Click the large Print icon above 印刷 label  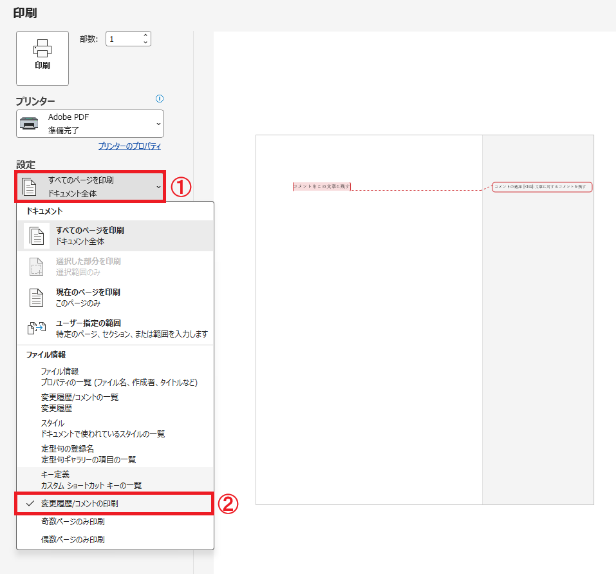tap(42, 52)
